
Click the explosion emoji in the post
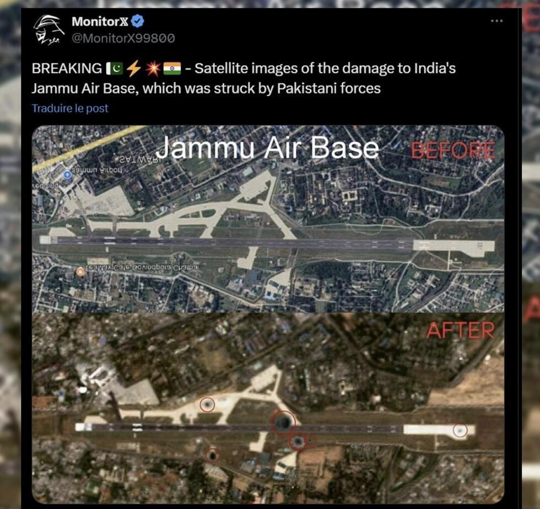pyautogui.click(x=152, y=68)
